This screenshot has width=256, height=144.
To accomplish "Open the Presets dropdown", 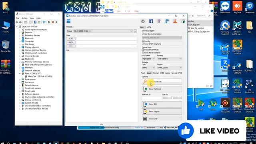I will (x=100, y=31).
